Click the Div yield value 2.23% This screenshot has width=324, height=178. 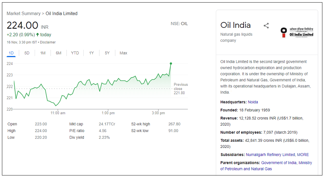point(104,137)
